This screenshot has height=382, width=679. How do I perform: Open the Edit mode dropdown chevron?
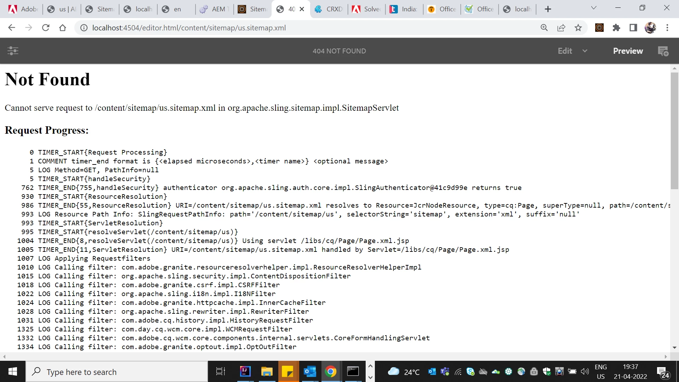pyautogui.click(x=585, y=51)
